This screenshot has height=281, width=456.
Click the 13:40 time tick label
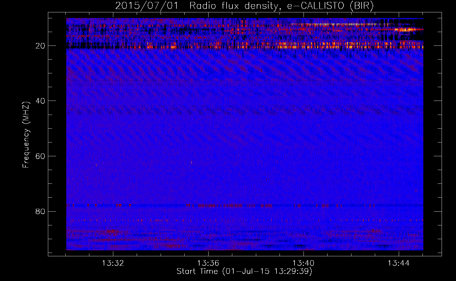[x=304, y=263]
